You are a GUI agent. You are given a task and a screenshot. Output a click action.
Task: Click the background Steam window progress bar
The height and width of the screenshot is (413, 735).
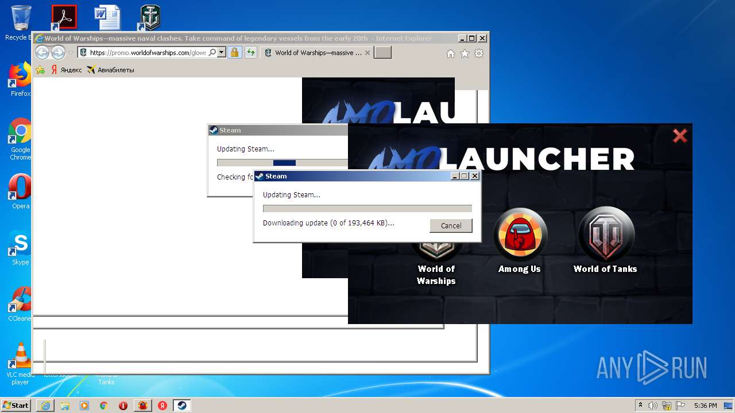(283, 163)
